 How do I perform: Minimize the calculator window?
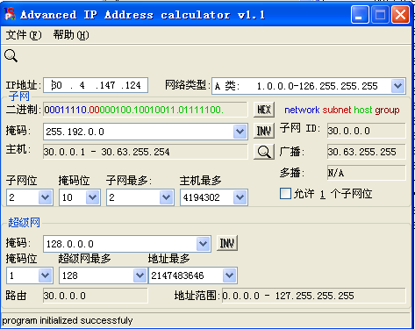(360, 14)
